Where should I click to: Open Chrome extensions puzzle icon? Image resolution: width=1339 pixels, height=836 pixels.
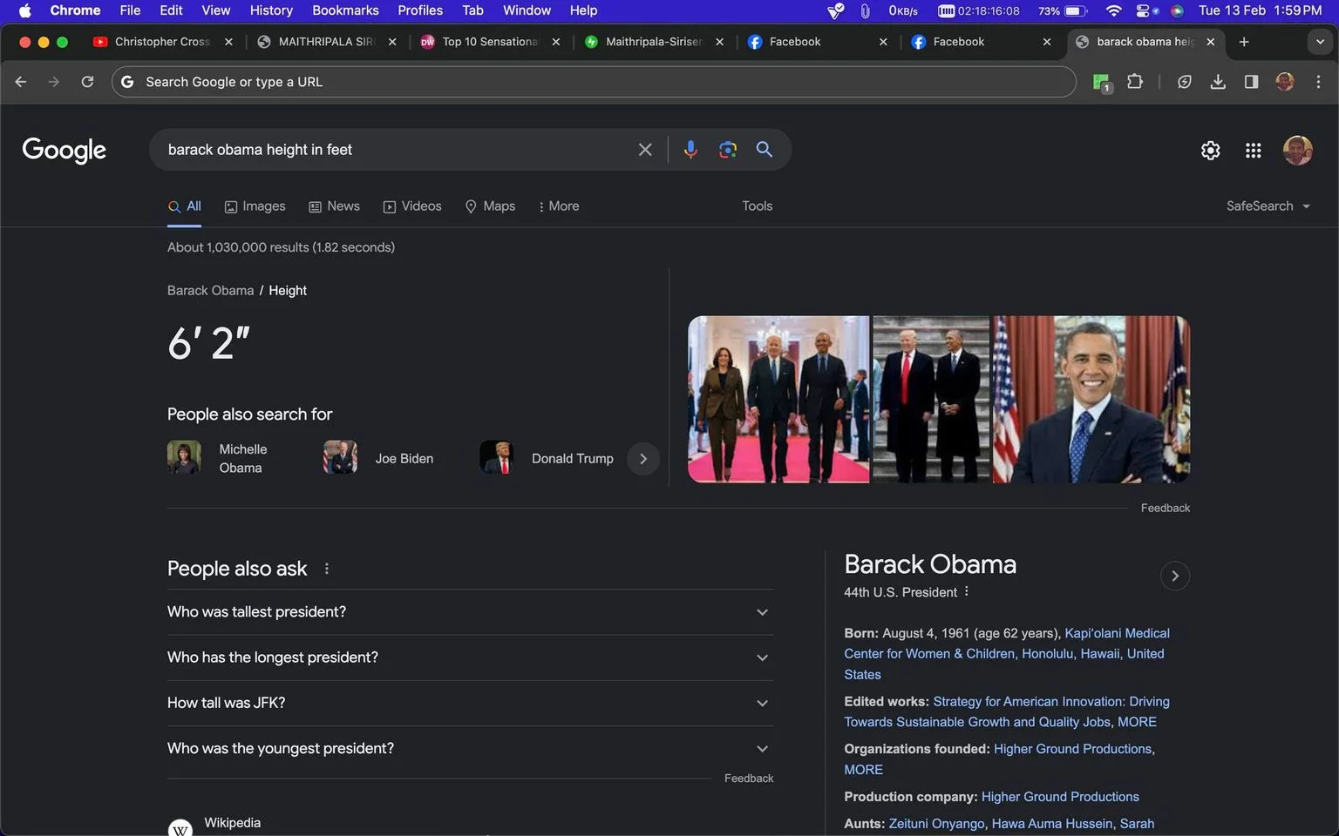[1135, 82]
